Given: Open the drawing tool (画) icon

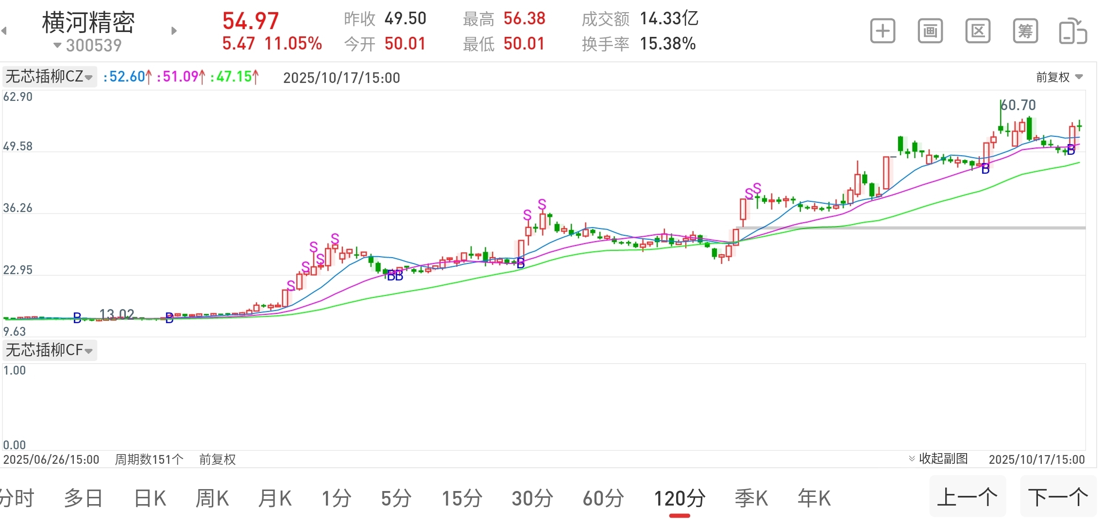Looking at the screenshot, I should [x=930, y=32].
